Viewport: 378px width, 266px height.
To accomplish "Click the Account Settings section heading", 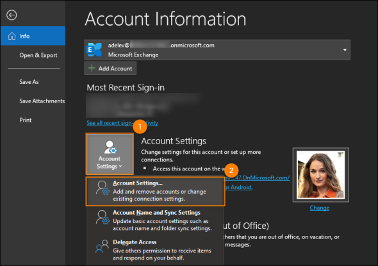I will pyautogui.click(x=174, y=141).
